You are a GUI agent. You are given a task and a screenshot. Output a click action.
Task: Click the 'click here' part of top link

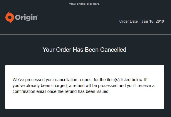tap(93, 4)
